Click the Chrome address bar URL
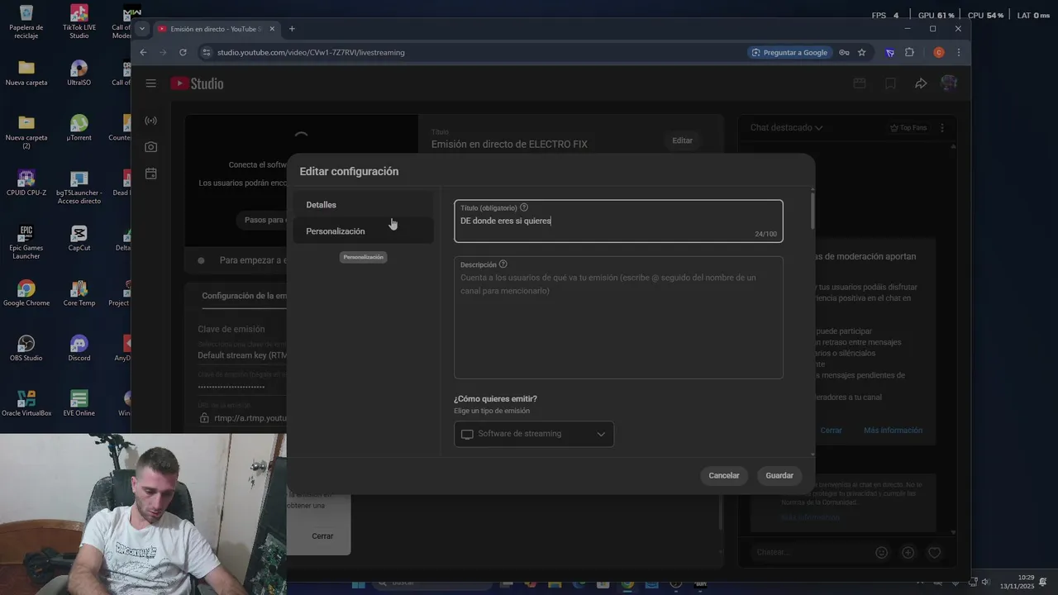1058x595 pixels. pyautogui.click(x=311, y=52)
